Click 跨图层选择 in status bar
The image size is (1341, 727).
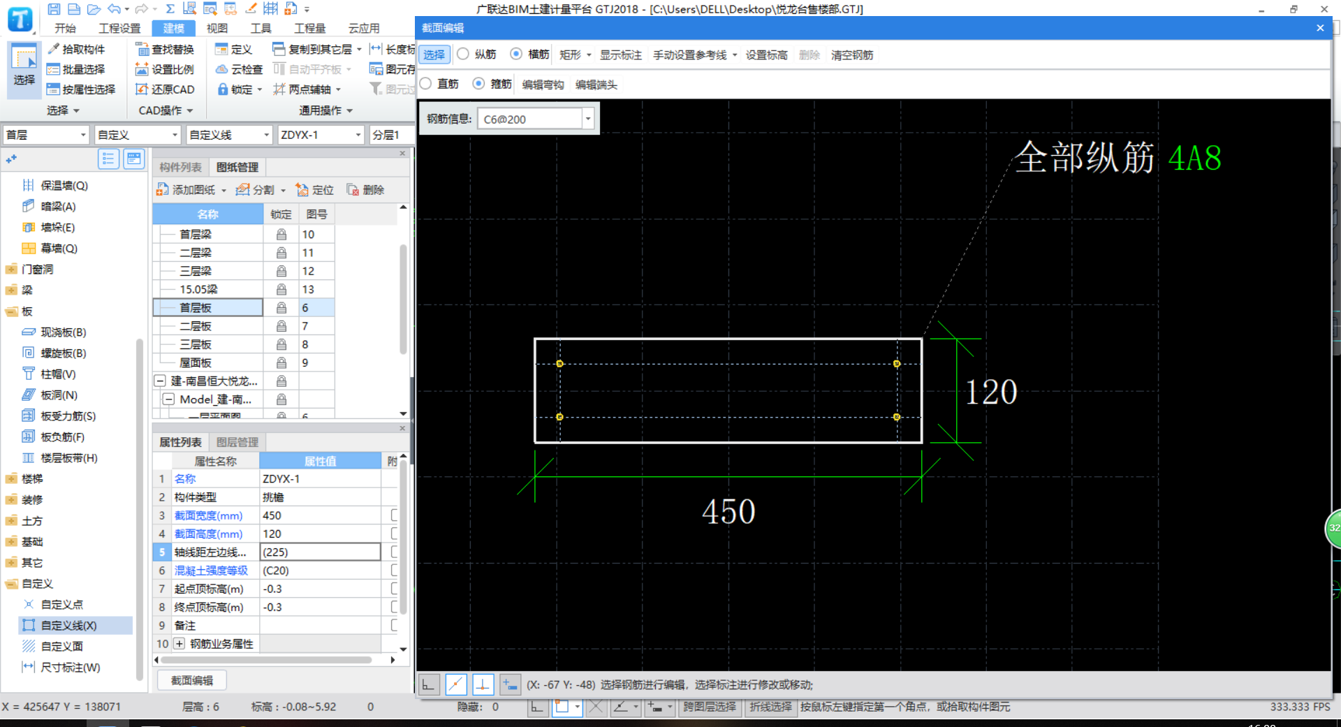click(710, 707)
